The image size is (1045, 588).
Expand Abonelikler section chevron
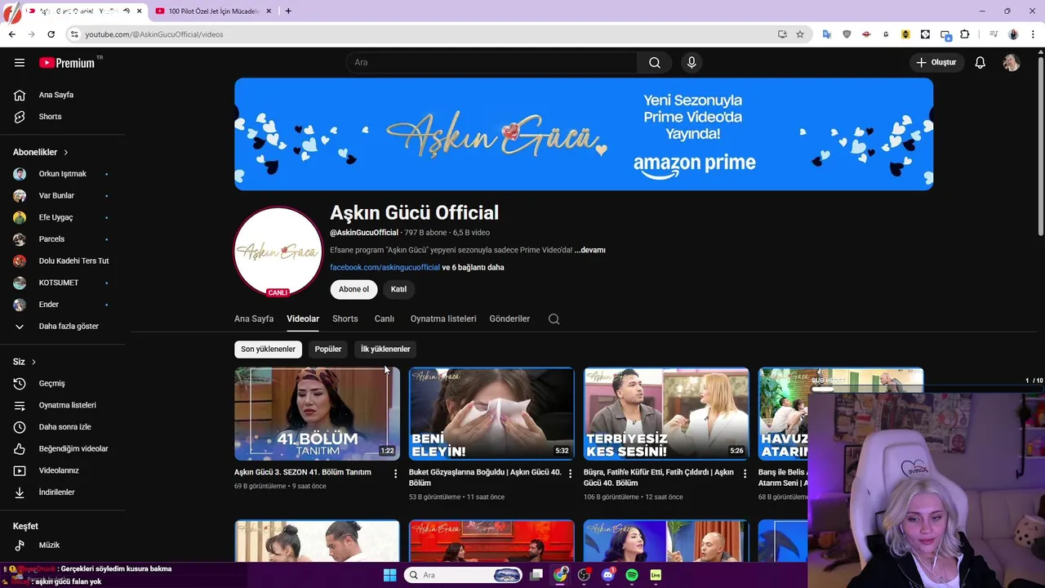[x=66, y=153]
